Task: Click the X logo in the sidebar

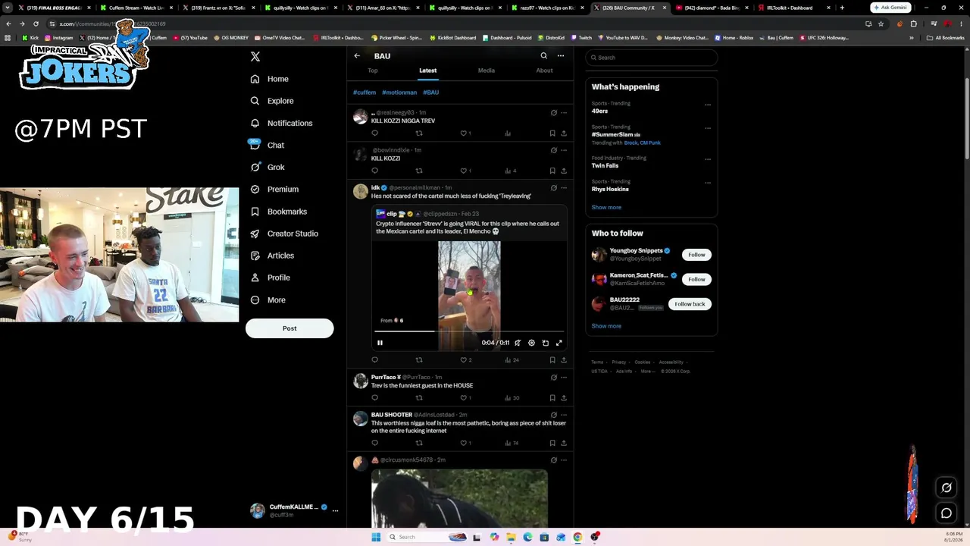Action: click(255, 57)
